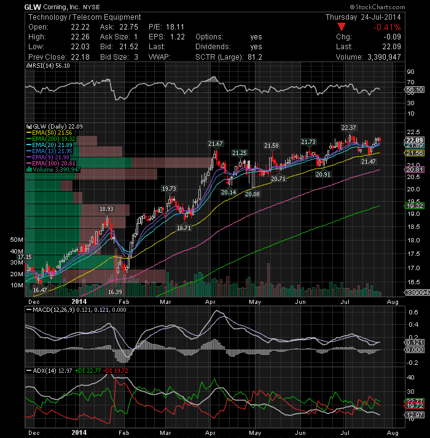Click the red down-triangle change indicator
This screenshot has height=438, width=430.
point(342,27)
